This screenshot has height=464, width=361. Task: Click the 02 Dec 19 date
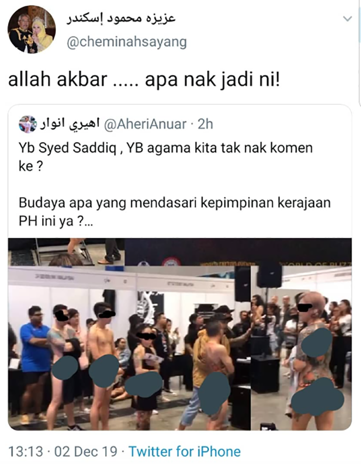(x=86, y=452)
